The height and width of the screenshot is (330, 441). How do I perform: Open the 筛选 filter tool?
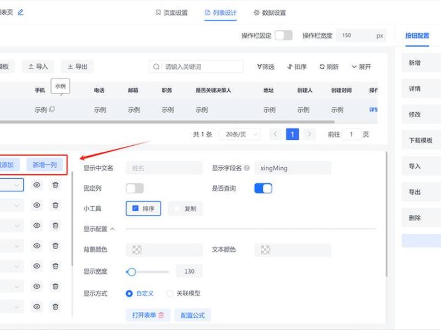coord(266,67)
